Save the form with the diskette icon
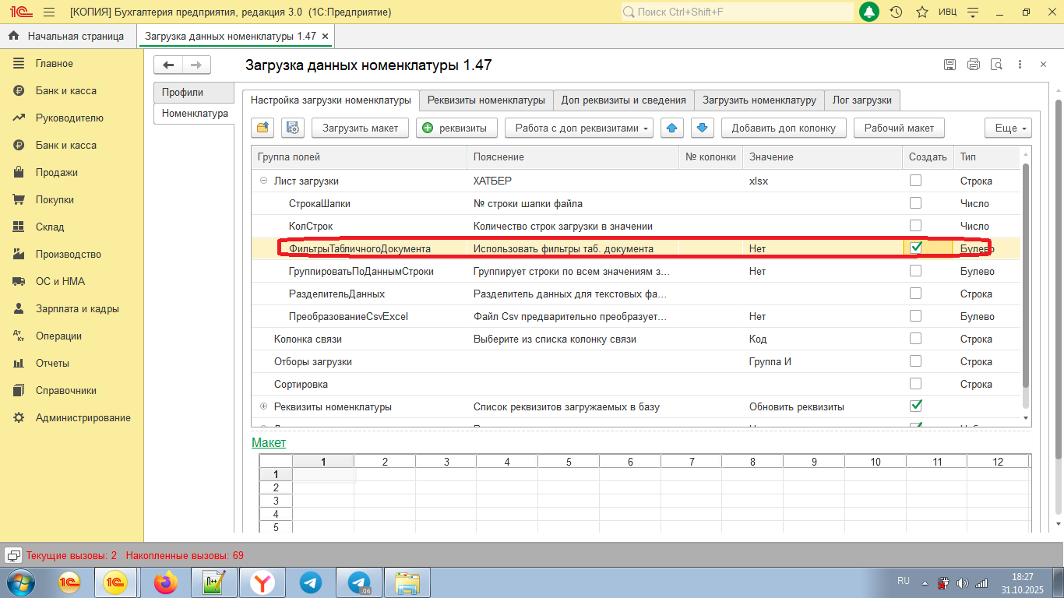The image size is (1064, 598). 950,65
